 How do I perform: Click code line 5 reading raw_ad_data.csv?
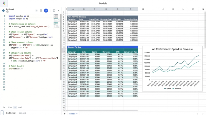(29, 26)
